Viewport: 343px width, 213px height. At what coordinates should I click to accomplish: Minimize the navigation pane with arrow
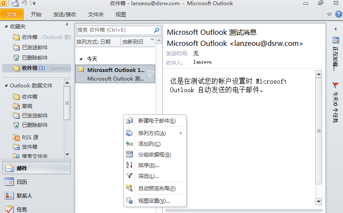click(67, 24)
